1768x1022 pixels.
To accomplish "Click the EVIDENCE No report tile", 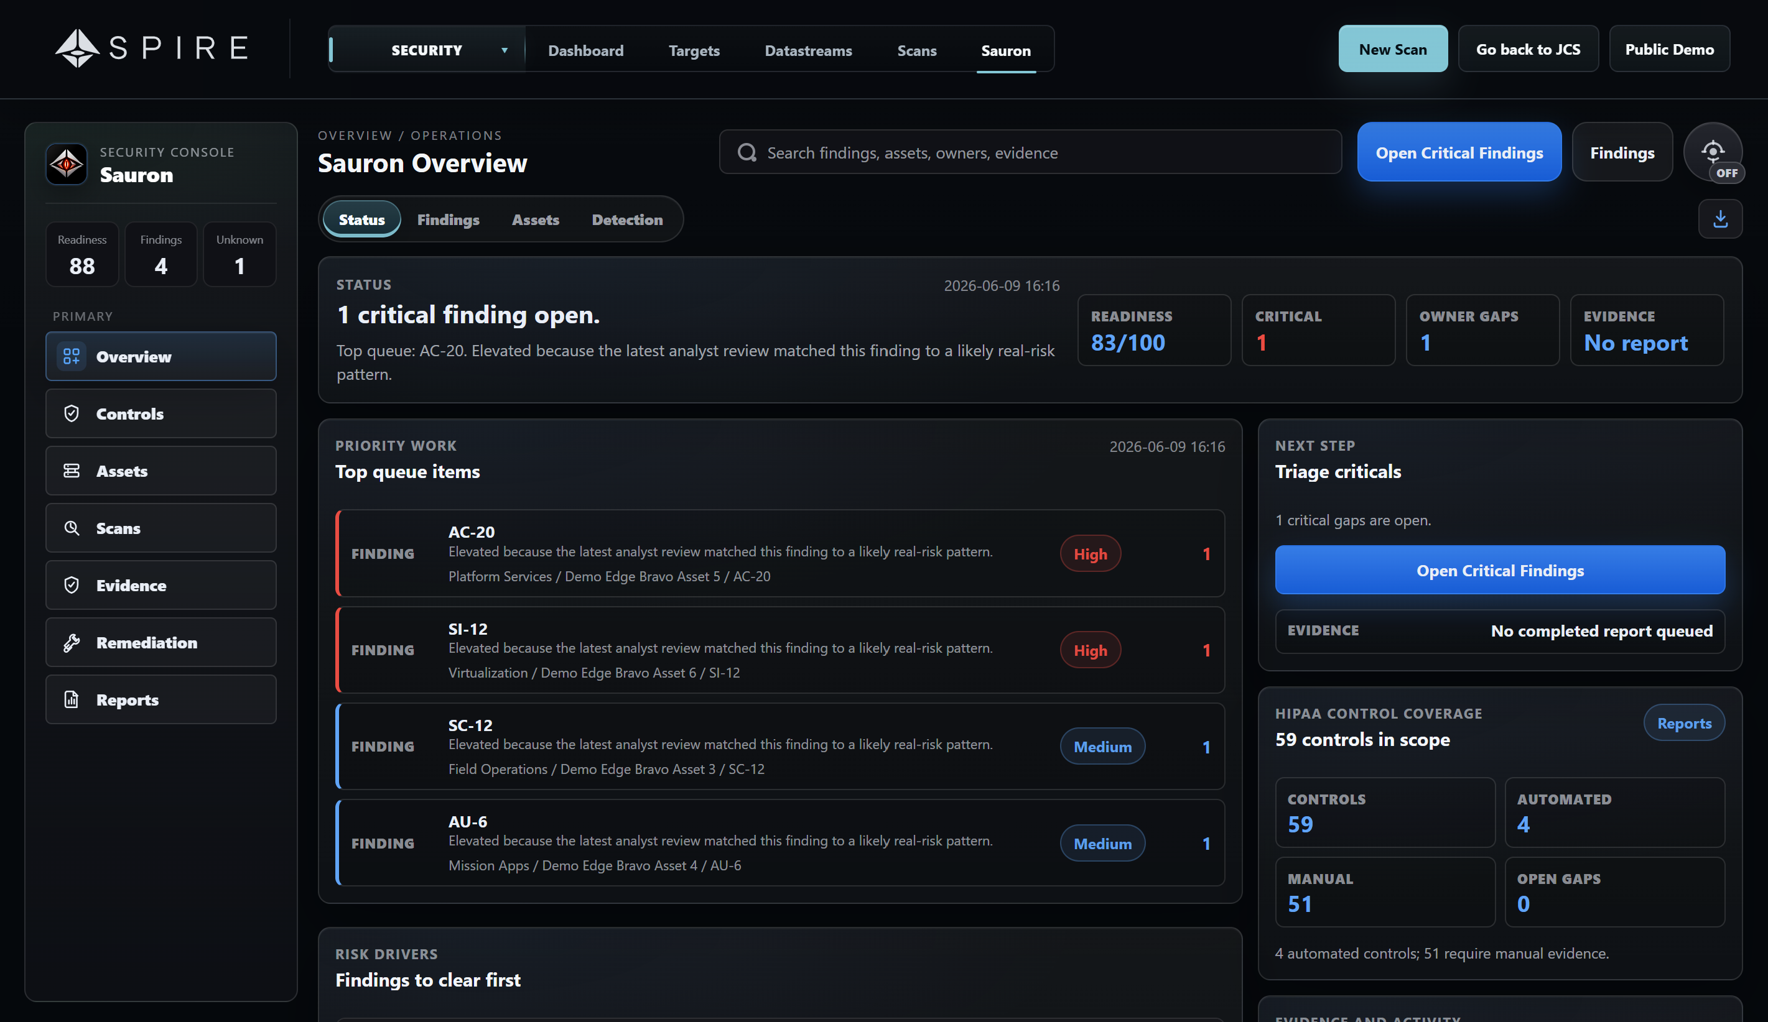I will (x=1646, y=329).
